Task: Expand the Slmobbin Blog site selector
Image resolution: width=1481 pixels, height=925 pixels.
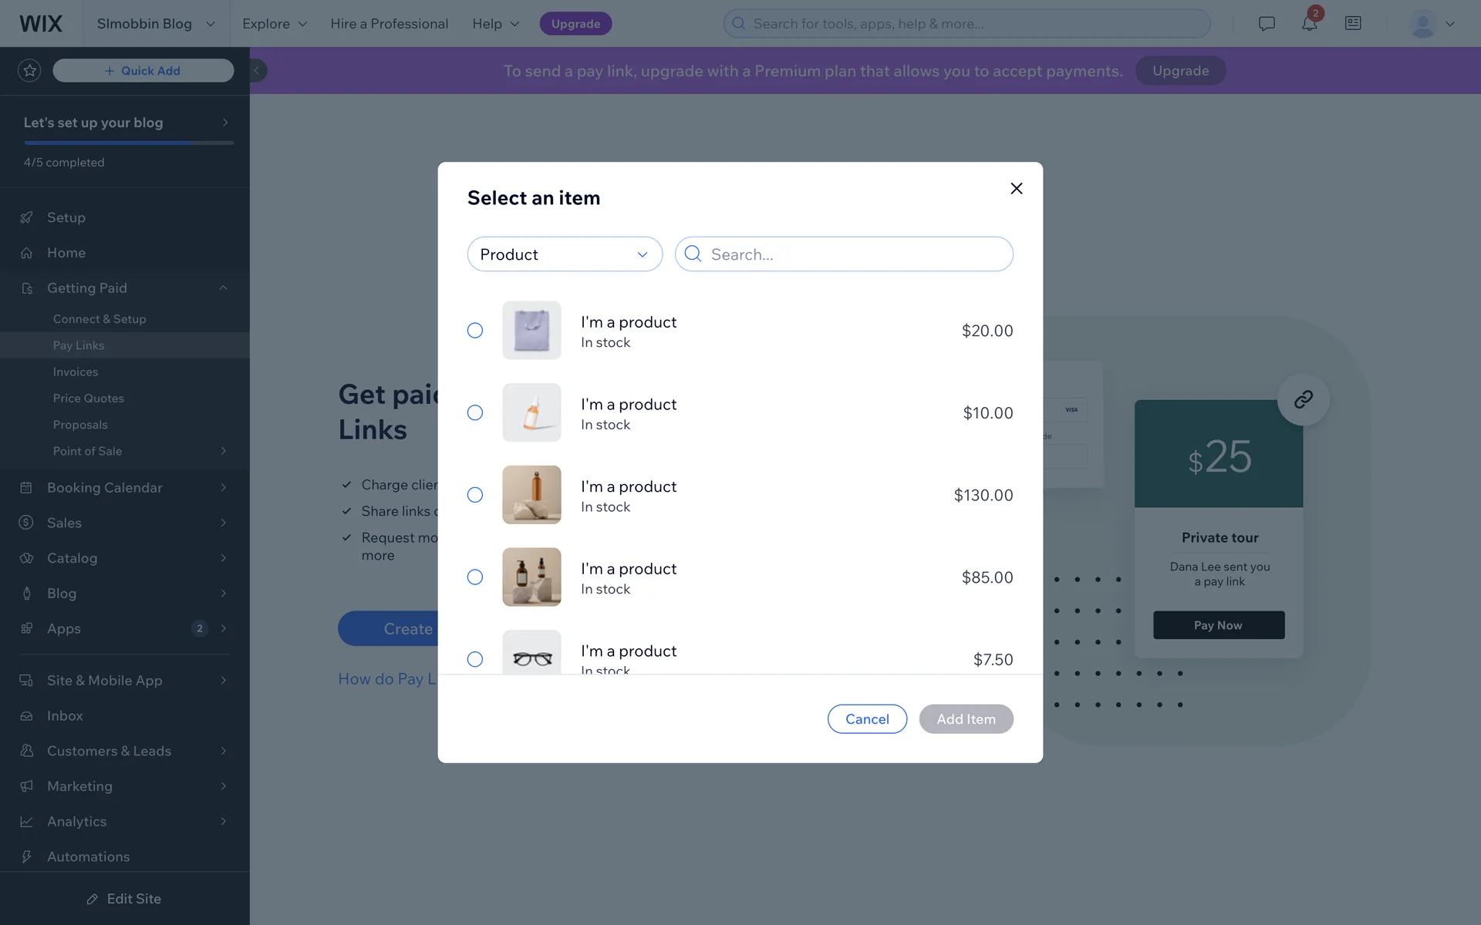Action: [156, 24]
